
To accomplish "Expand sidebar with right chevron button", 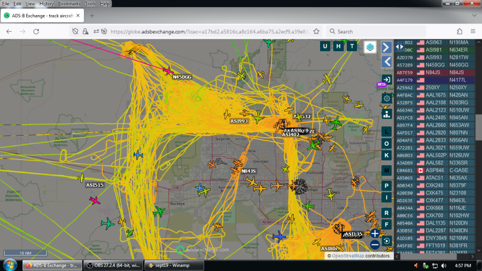I will 387,48.
